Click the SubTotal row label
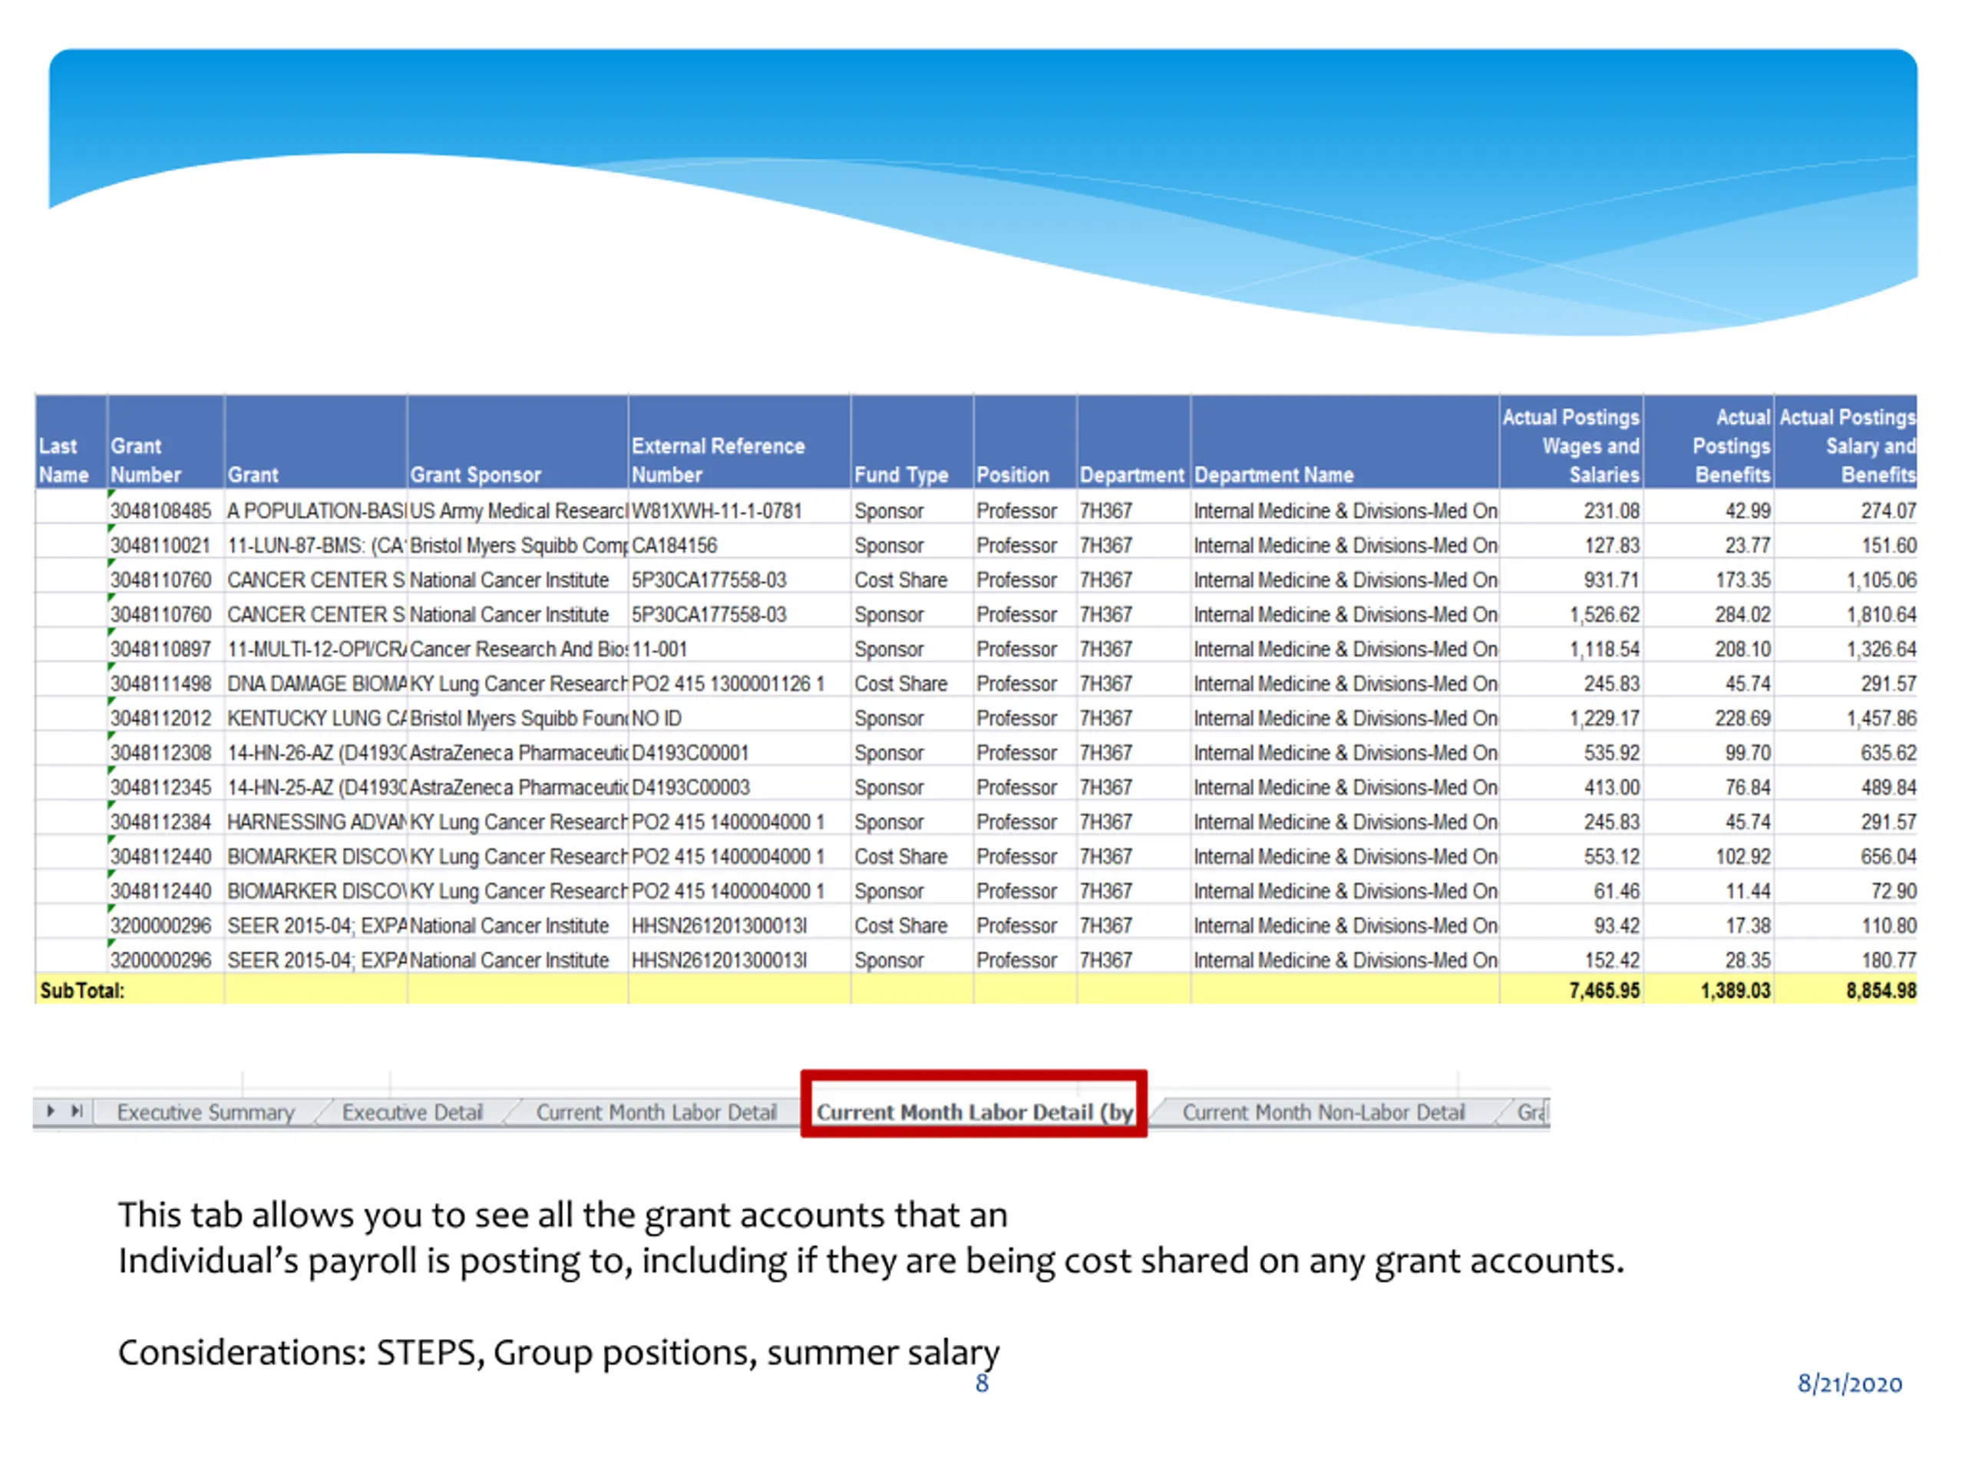The image size is (1965, 1474). point(81,990)
